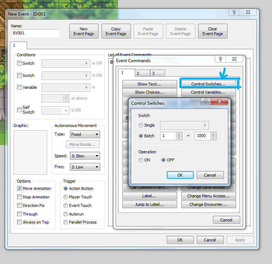
Task: Open tab 3 of Event Commands
Action: tap(157, 73)
